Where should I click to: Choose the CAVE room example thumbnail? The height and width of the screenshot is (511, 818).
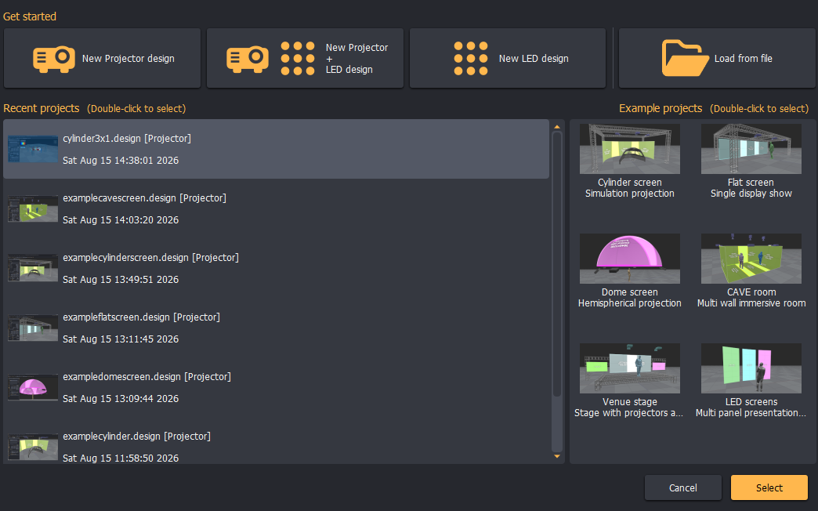[751, 259]
